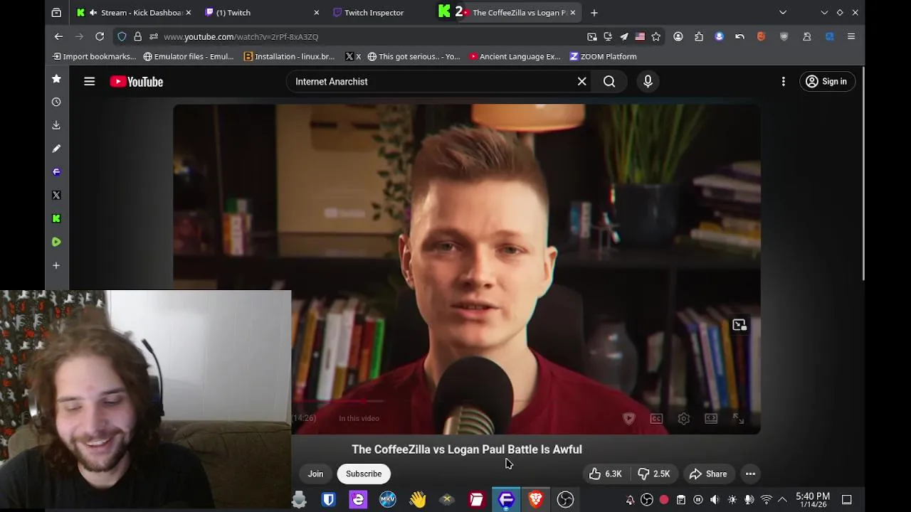
Task: Start voice search with the microphone
Action: (648, 82)
